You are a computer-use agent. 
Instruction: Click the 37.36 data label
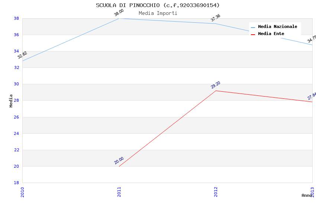[x=215, y=18]
